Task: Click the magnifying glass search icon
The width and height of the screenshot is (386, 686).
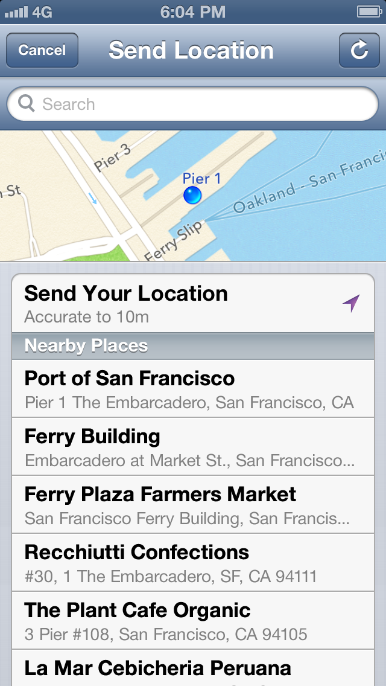Action: point(27,104)
